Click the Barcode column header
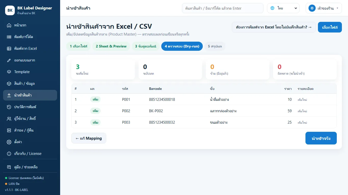This screenshot has width=348, height=195. click(x=155, y=89)
